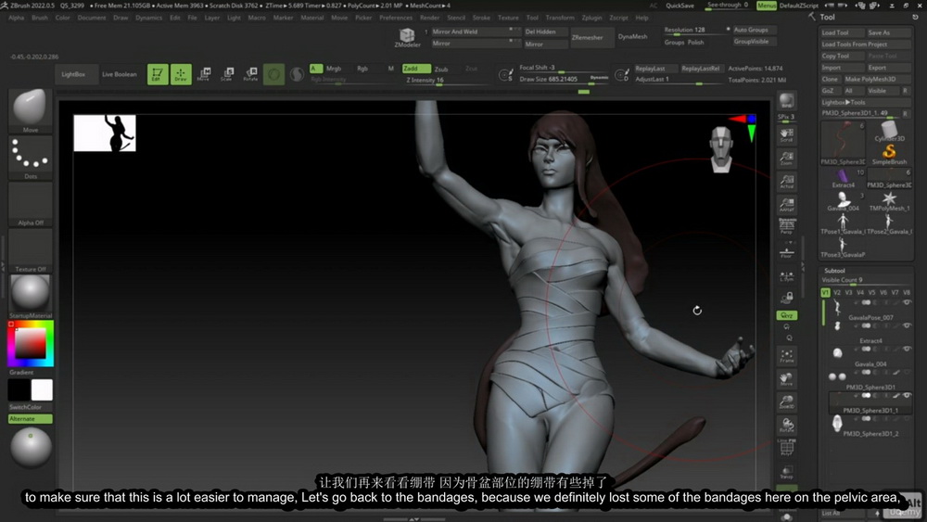
Task: Toggle visibility eye of PM3D_Sphere3D1_1 subtool
Action: coord(907,396)
